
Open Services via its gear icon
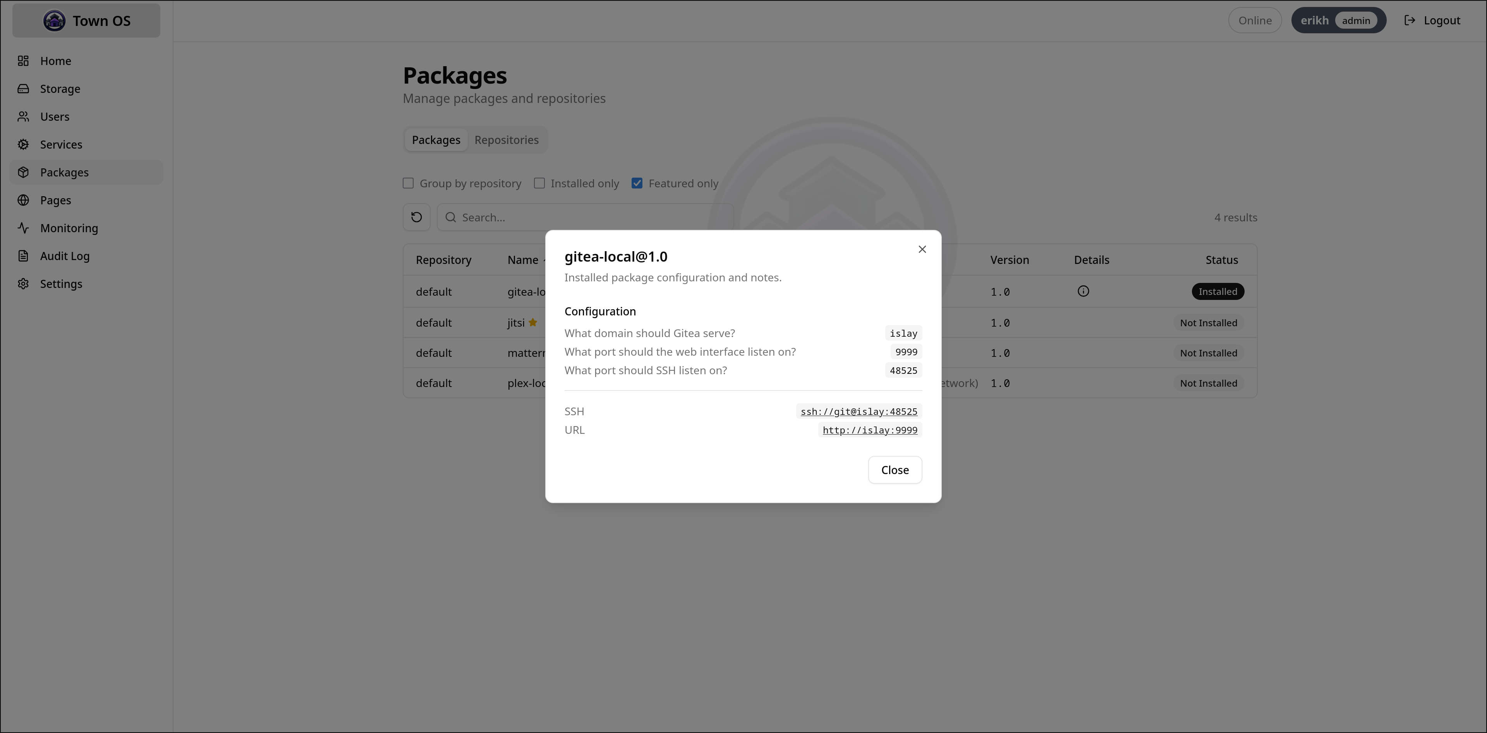(23, 144)
